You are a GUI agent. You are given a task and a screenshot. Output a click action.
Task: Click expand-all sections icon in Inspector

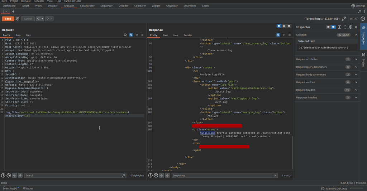pyautogui.click(x=339, y=27)
